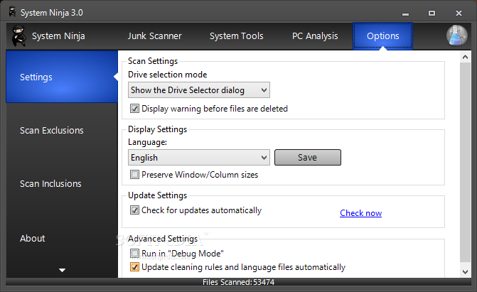This screenshot has width=477, height=292.
Task: Close the System Ninja window
Action: tap(456, 13)
